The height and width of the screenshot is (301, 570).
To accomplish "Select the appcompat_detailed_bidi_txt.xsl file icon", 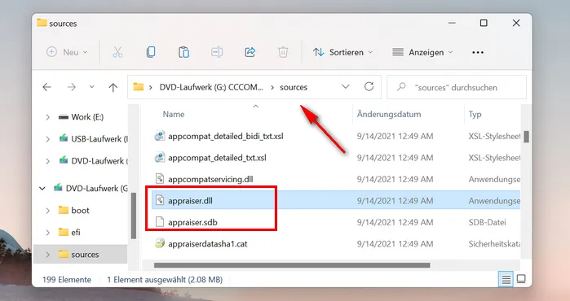I will click(x=160, y=136).
